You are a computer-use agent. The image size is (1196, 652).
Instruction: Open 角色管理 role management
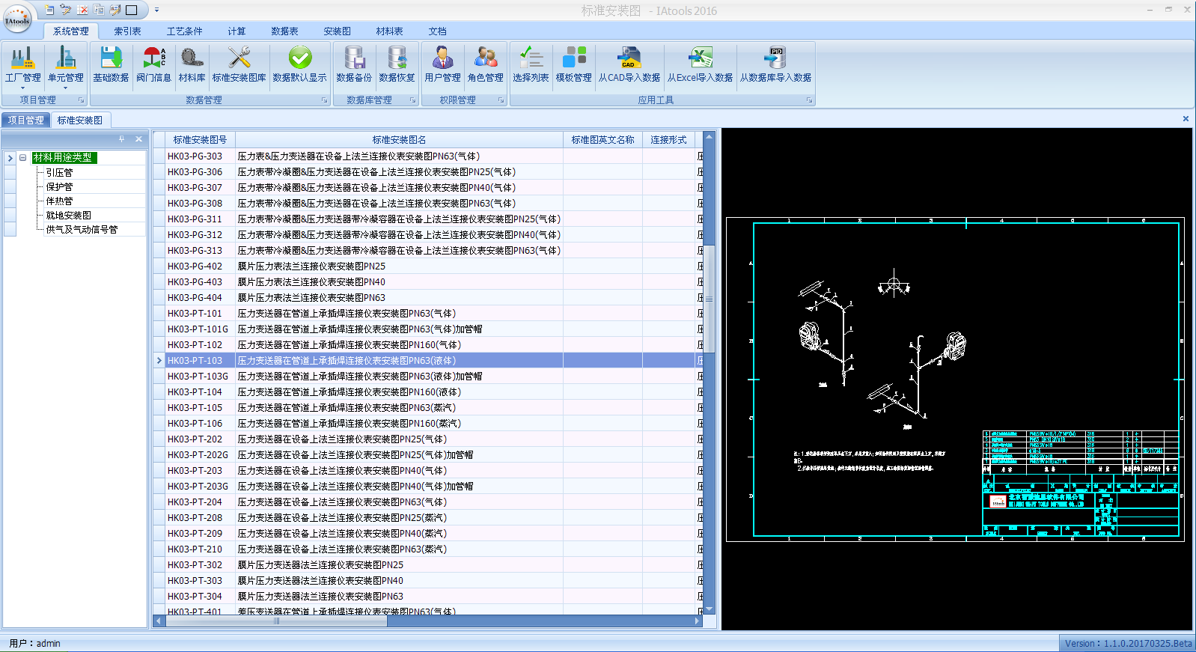(485, 64)
